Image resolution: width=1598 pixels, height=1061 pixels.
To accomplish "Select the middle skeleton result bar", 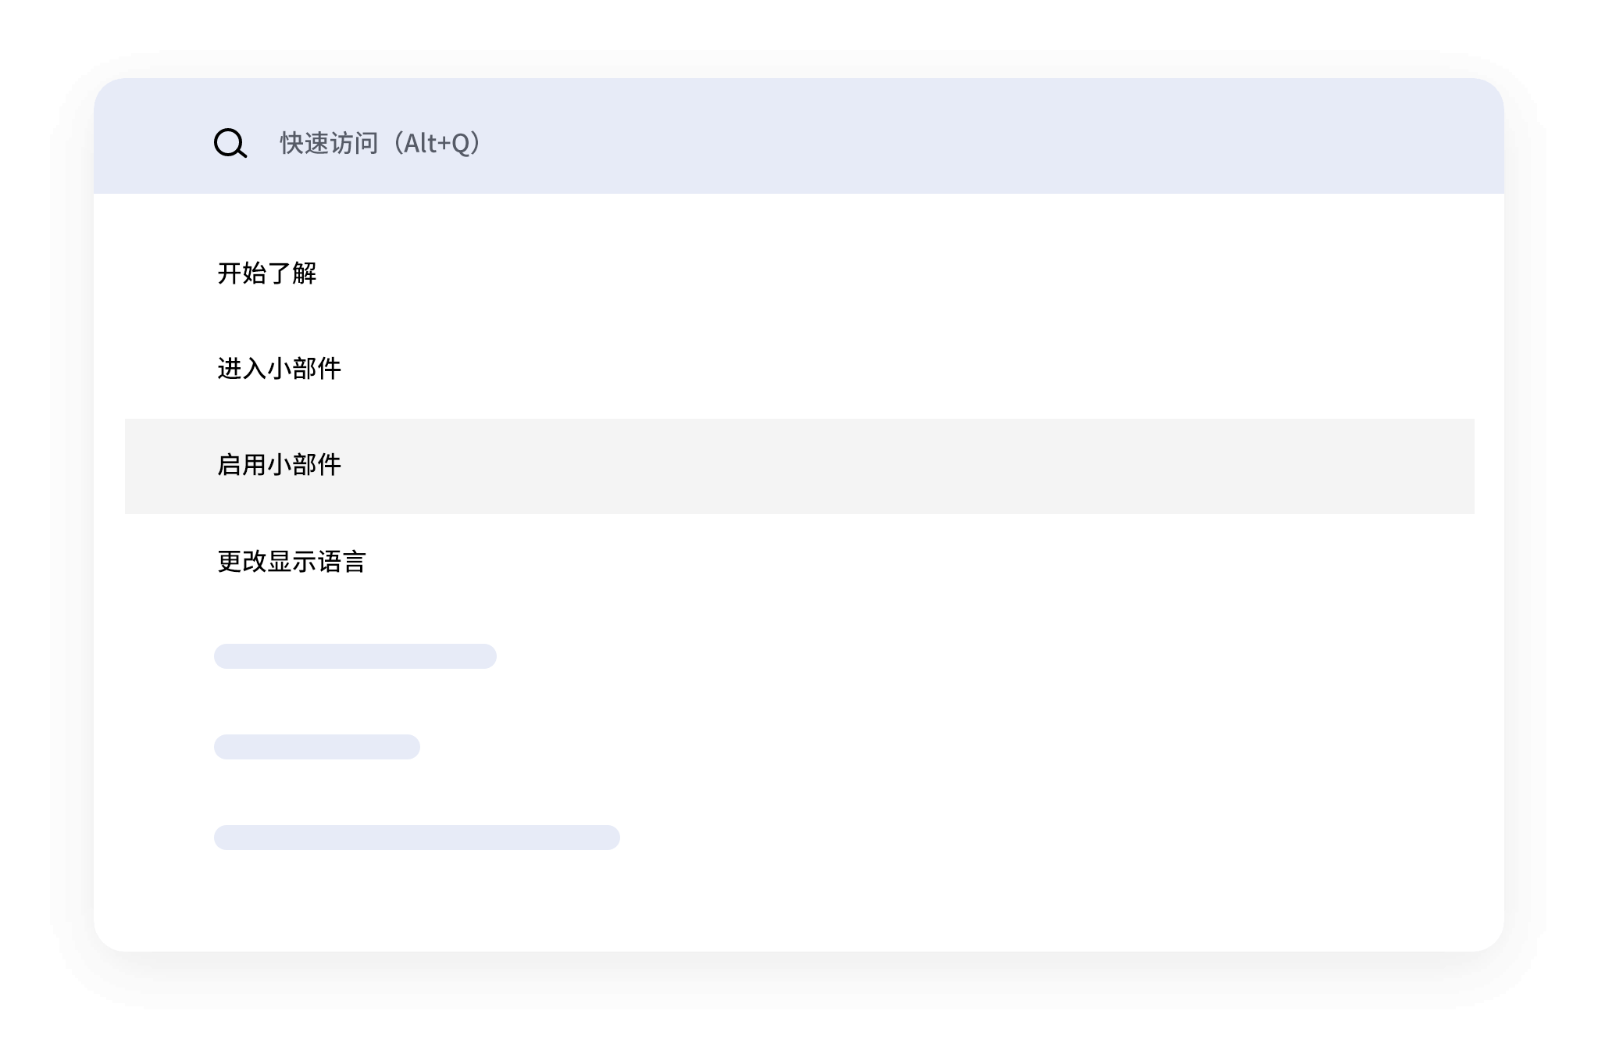I will [x=316, y=747].
